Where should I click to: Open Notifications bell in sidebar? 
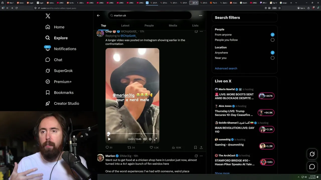coord(48,49)
